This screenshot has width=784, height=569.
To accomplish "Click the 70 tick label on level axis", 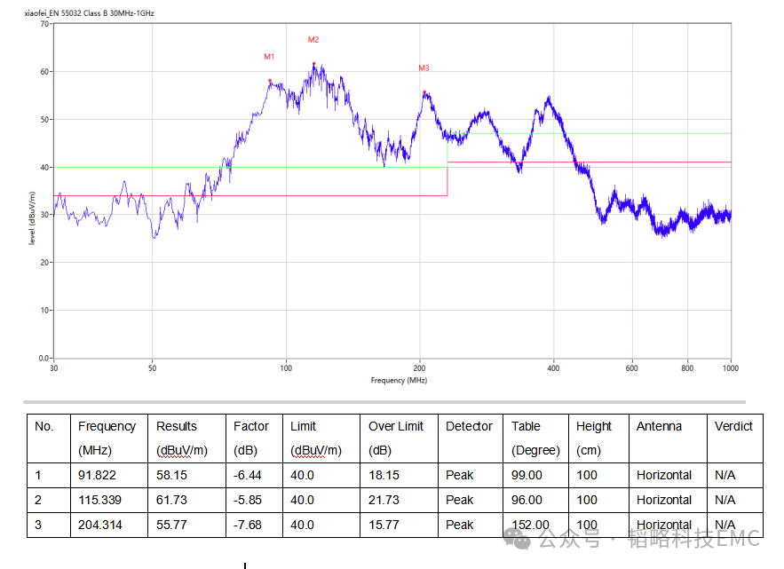I will pos(44,24).
